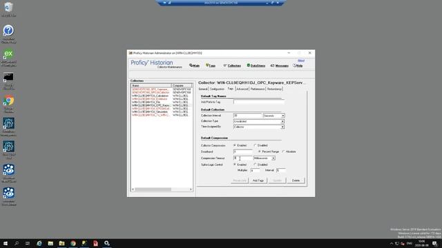Switch to the Performance tab
This screenshot has height=248, width=442.
258,89
